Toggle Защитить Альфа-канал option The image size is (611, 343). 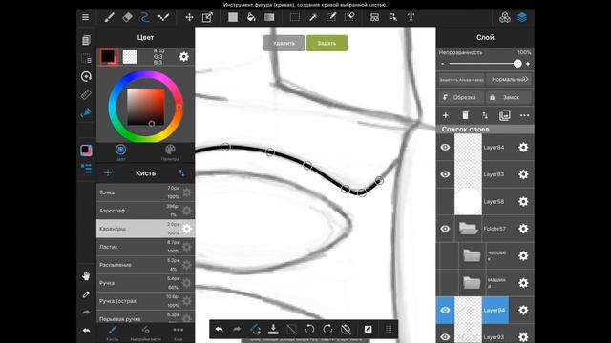[461, 80]
